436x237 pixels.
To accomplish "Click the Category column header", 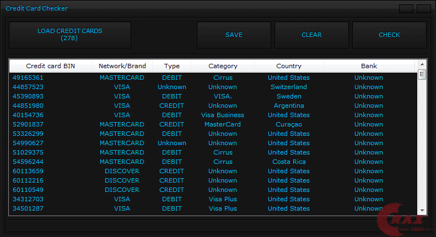I will [223, 66].
